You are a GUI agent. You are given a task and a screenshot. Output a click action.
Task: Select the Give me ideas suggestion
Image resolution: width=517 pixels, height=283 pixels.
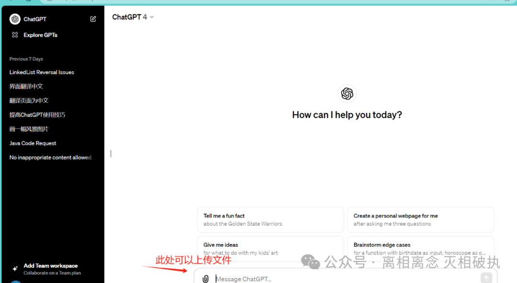point(270,249)
